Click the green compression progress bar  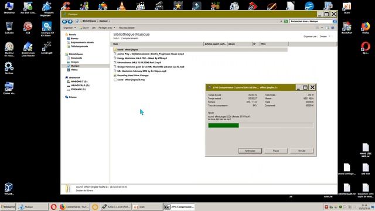pos(223,125)
